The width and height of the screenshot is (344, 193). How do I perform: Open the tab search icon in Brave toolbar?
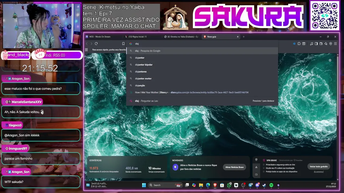[304, 44]
